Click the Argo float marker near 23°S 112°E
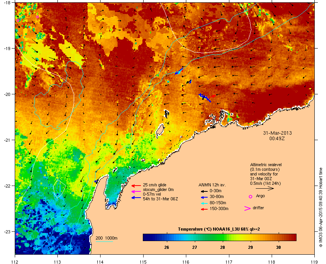The width and height of the screenshot is (326, 264). pos(17,234)
